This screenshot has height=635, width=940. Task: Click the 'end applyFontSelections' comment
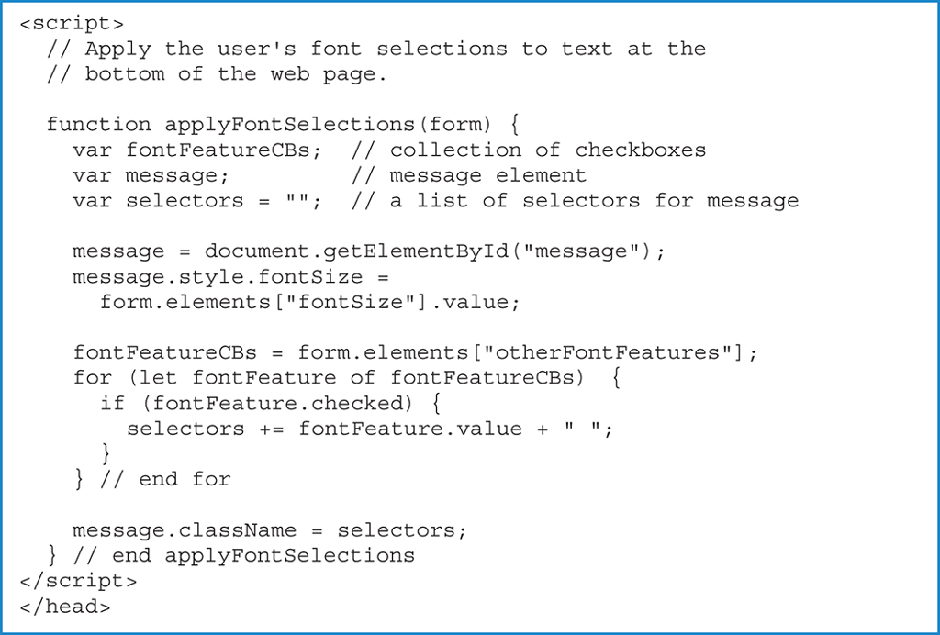tap(243, 555)
